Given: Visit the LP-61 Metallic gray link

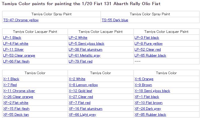Looking at the screenshot, I should tap(85, 55).
